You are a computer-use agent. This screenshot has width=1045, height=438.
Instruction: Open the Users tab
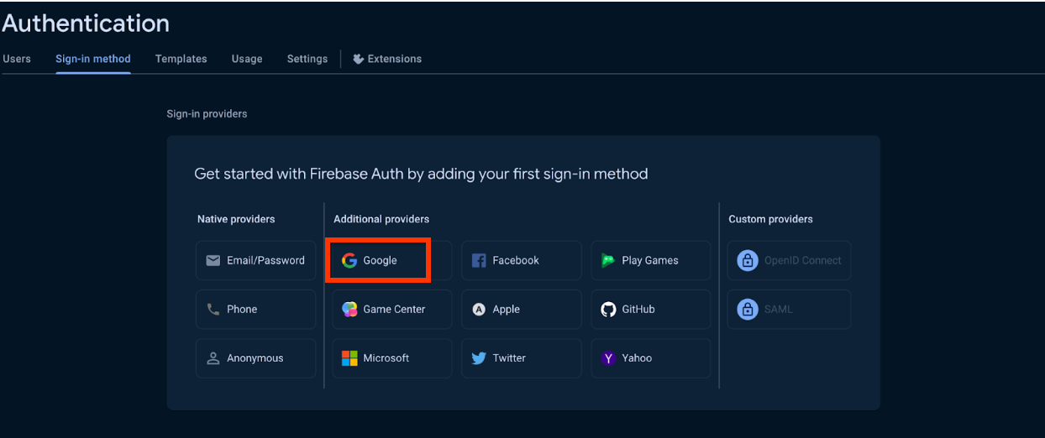[x=17, y=59]
